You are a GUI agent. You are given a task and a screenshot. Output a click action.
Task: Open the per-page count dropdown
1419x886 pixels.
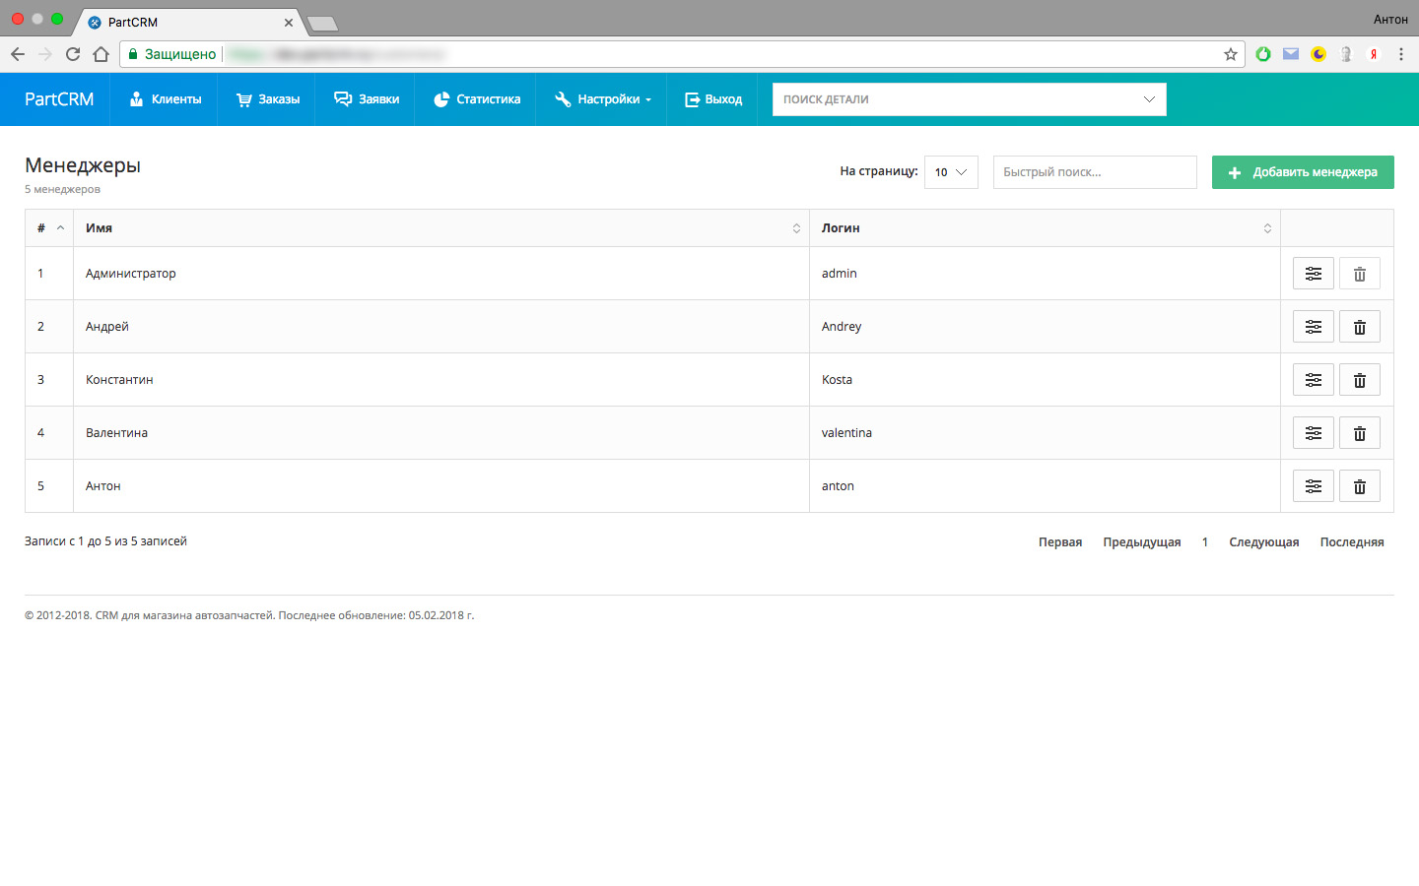point(950,172)
